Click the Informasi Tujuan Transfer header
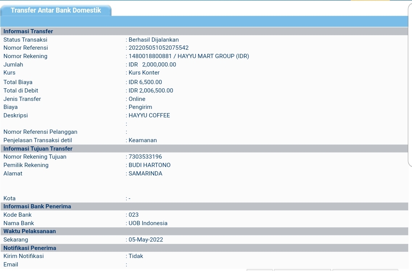The height and width of the screenshot is (271, 412). pos(38,149)
